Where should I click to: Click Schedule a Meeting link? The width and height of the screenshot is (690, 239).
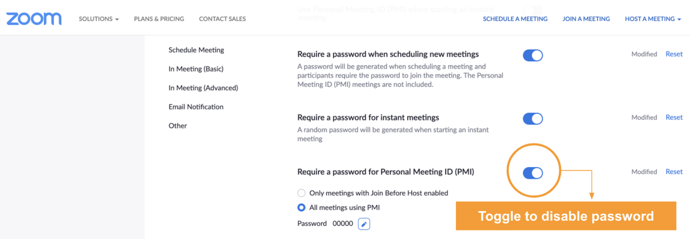(515, 19)
